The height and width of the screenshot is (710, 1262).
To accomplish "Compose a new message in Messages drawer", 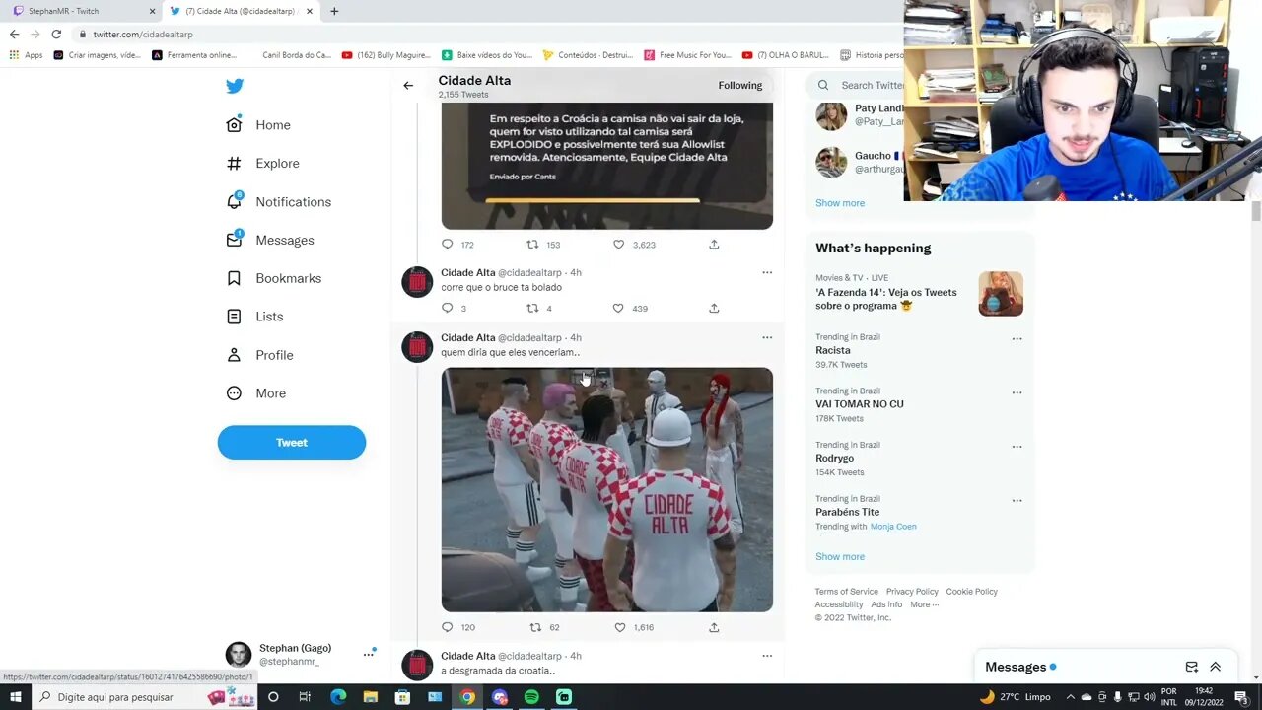I will (1192, 667).
